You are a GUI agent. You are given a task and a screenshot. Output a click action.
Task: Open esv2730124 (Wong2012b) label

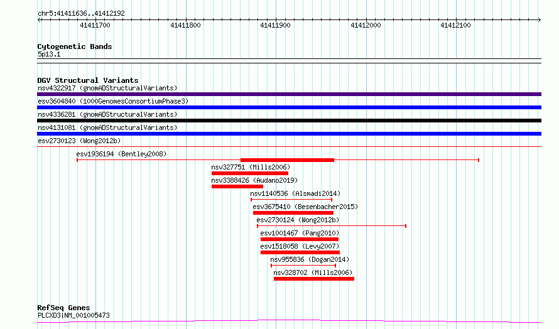tap(298, 220)
